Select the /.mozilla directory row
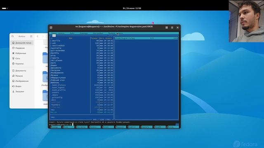 (x=82, y=41)
